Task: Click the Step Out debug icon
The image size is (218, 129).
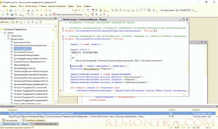Action: 121,10
